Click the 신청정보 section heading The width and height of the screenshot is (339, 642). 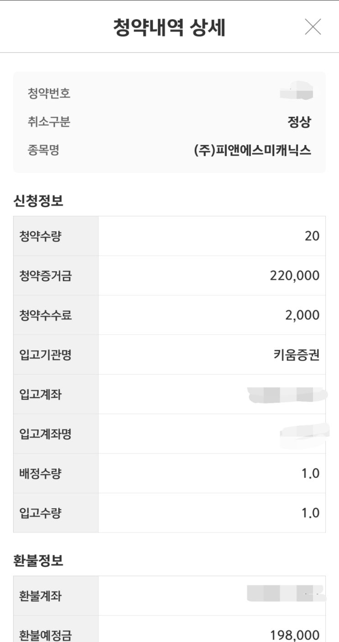click(38, 201)
